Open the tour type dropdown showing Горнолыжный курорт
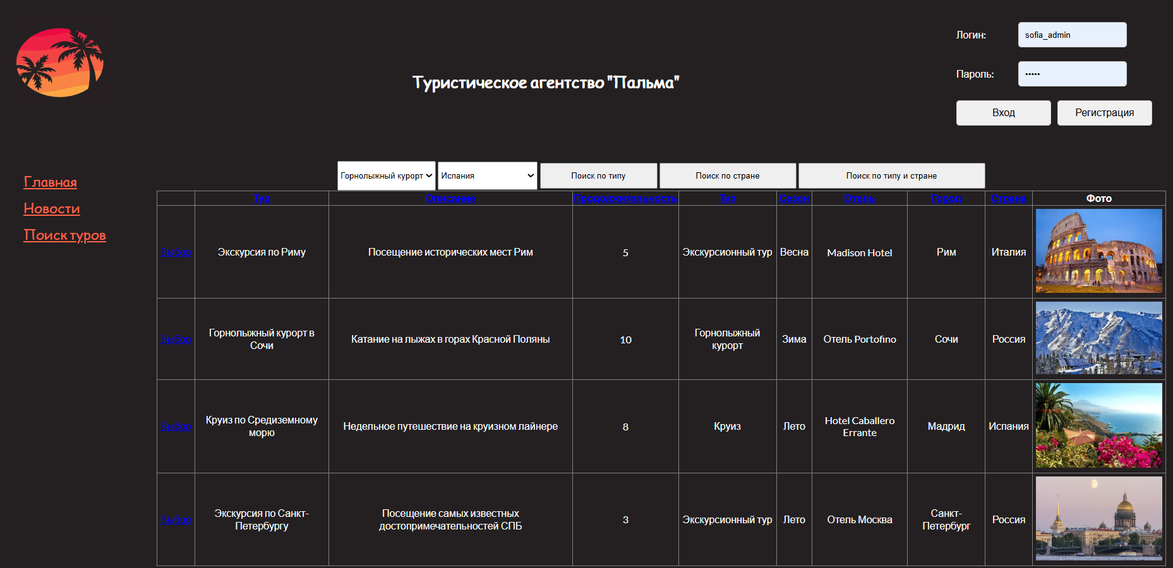1173x568 pixels. [x=387, y=175]
